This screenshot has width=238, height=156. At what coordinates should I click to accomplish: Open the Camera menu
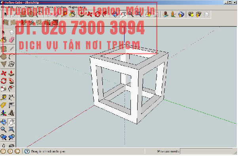pyautogui.click(x=29, y=7)
